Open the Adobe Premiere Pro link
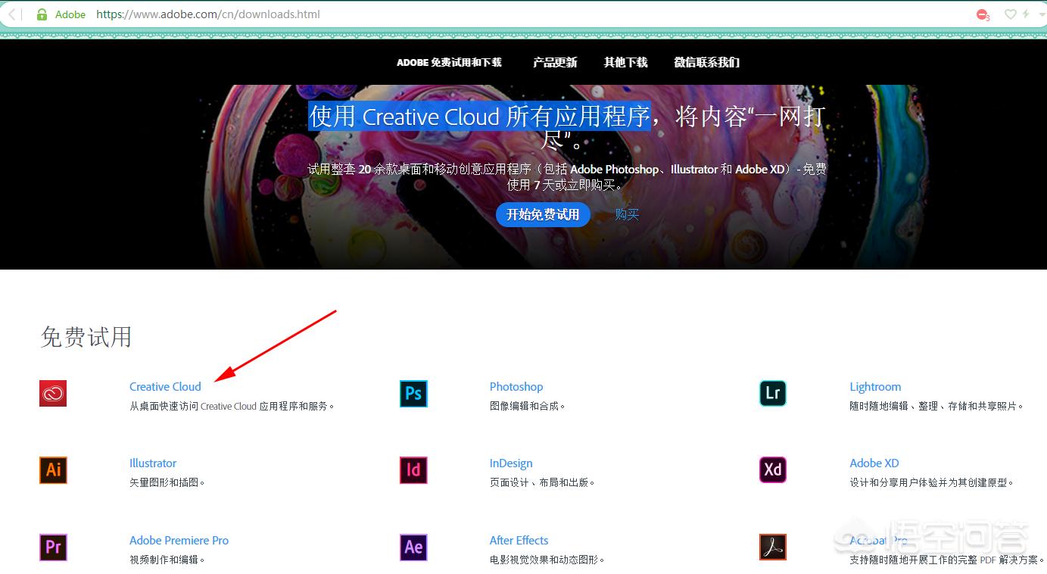The width and height of the screenshot is (1047, 574). pyautogui.click(x=179, y=540)
